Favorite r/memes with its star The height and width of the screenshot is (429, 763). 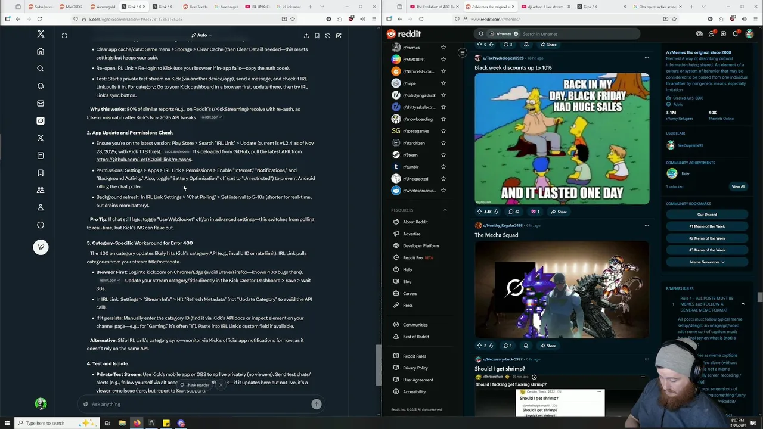443,48
